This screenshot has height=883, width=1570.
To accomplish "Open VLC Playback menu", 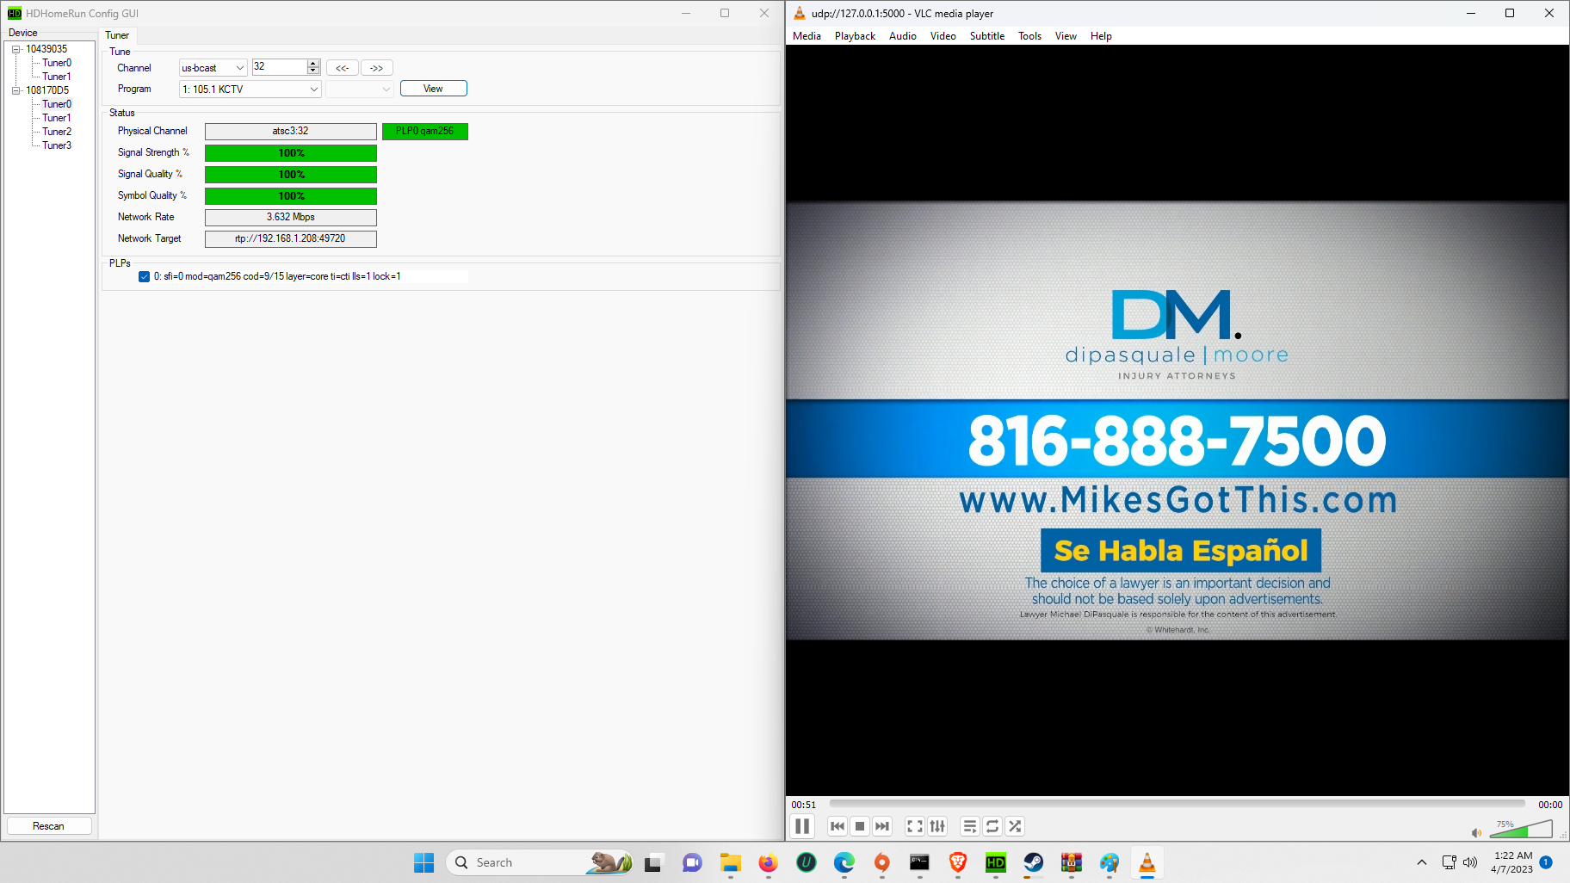I will click(x=855, y=36).
